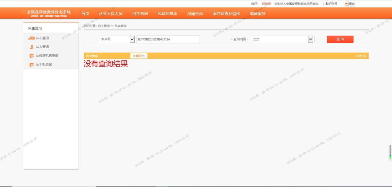Open the 我的账号 link

[331, 4]
